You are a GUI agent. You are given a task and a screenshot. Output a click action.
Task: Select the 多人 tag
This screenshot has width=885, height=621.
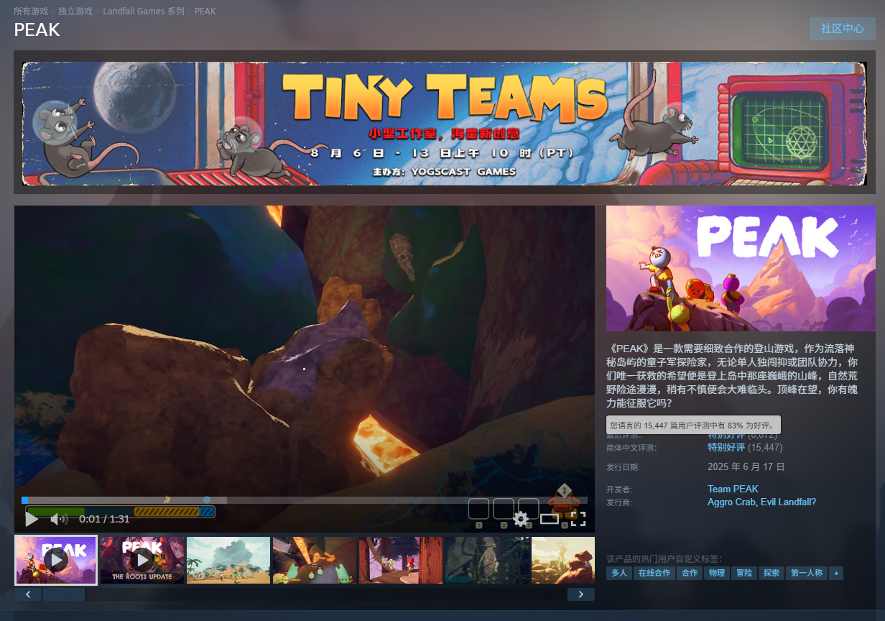click(x=619, y=573)
